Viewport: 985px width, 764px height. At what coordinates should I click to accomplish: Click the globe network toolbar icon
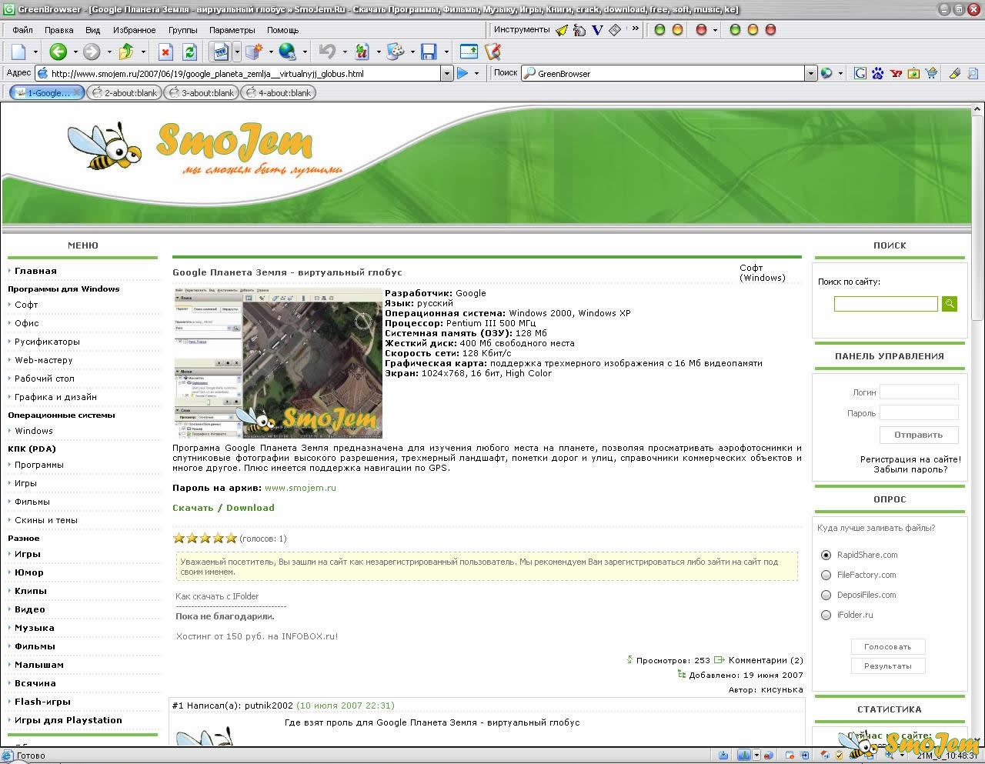click(287, 52)
